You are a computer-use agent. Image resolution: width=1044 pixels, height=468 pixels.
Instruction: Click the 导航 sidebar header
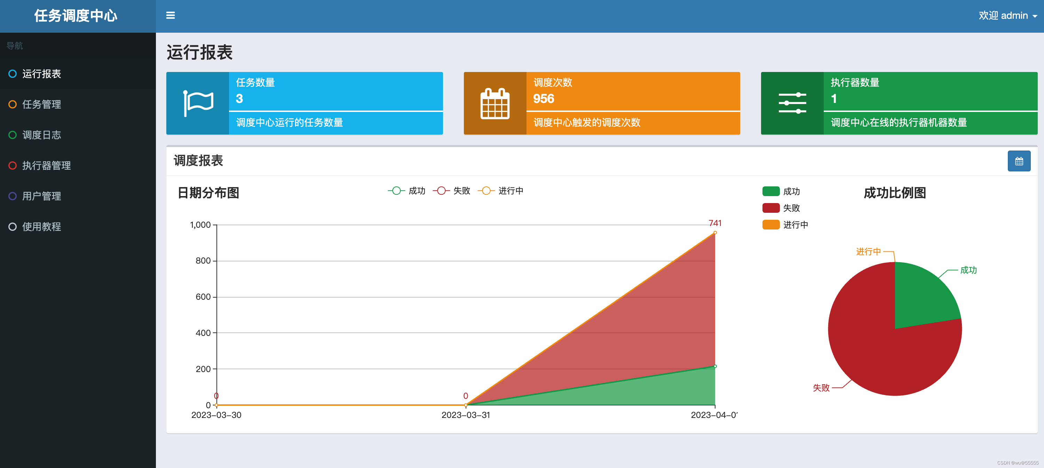15,46
